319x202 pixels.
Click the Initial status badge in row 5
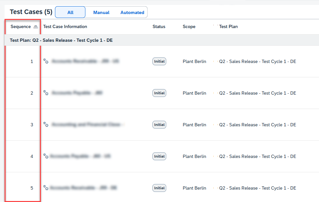(x=159, y=188)
